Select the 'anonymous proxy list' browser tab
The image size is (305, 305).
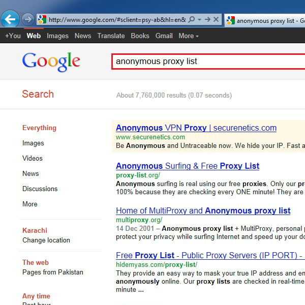(x=265, y=20)
